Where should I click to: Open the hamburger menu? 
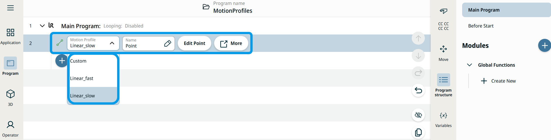(x=10, y=8)
